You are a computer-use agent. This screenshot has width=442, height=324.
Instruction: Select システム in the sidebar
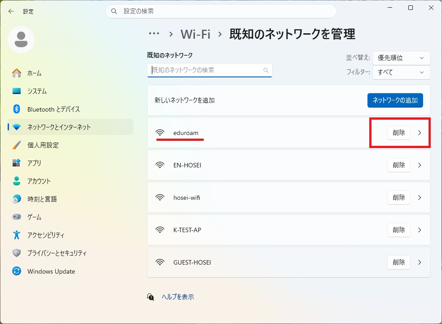[37, 91]
